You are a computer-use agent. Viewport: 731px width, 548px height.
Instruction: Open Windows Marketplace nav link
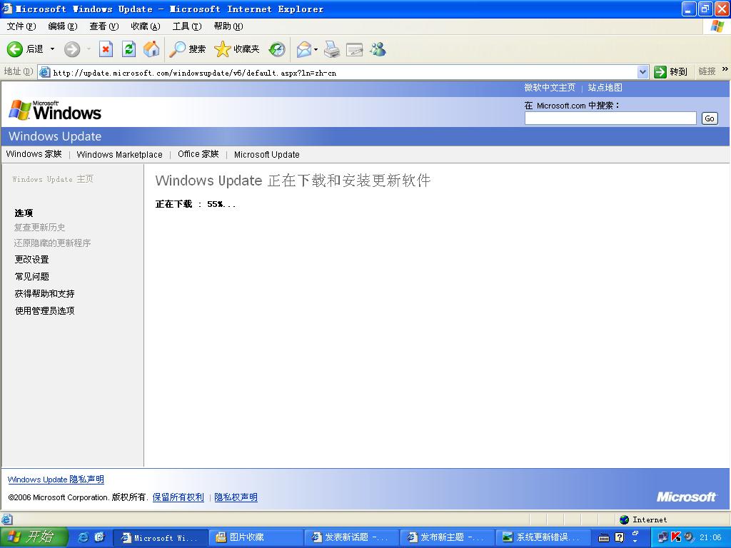pos(119,154)
